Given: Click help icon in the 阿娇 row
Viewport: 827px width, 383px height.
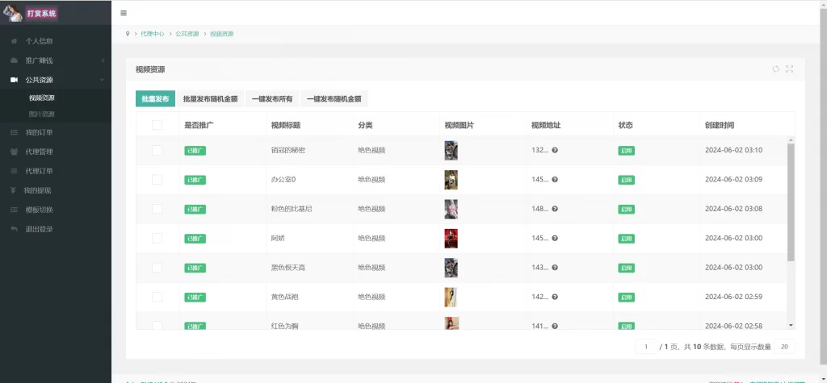Looking at the screenshot, I should (555, 239).
